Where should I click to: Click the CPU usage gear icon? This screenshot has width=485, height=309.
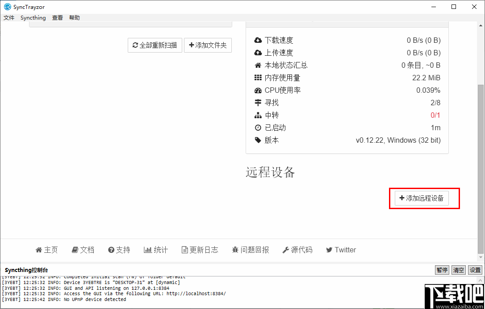point(258,90)
